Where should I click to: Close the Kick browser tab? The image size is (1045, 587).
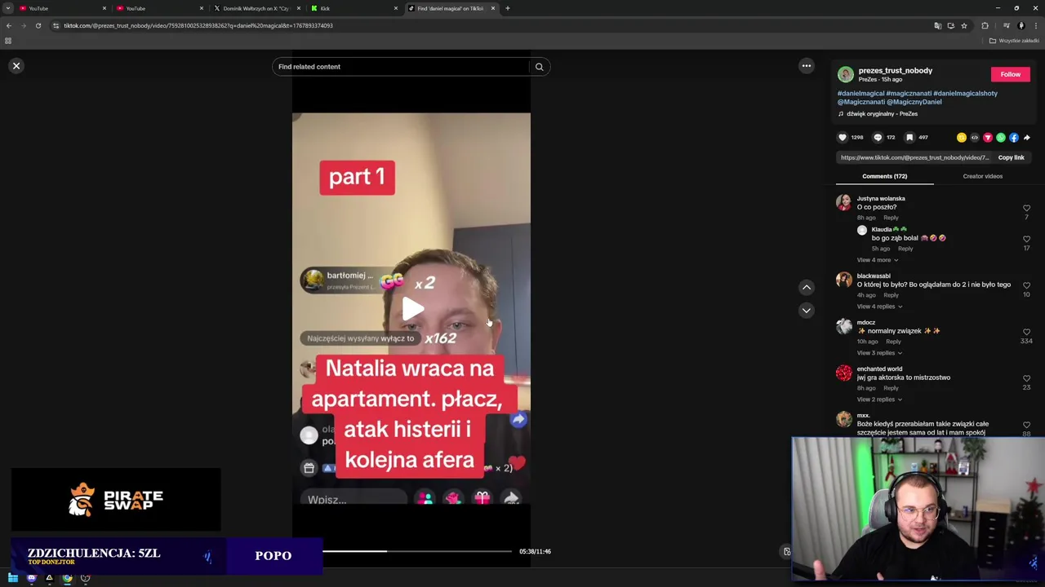coord(396,8)
